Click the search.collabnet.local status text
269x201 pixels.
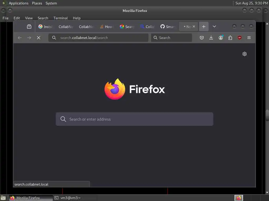coord(32,184)
